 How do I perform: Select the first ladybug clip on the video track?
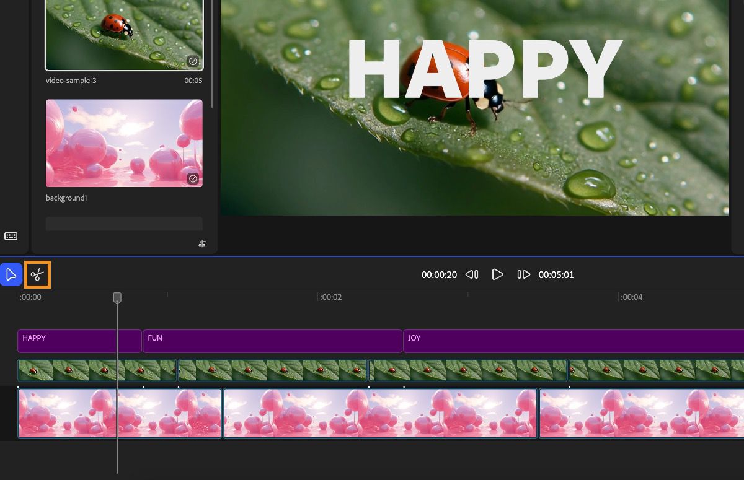pos(96,370)
